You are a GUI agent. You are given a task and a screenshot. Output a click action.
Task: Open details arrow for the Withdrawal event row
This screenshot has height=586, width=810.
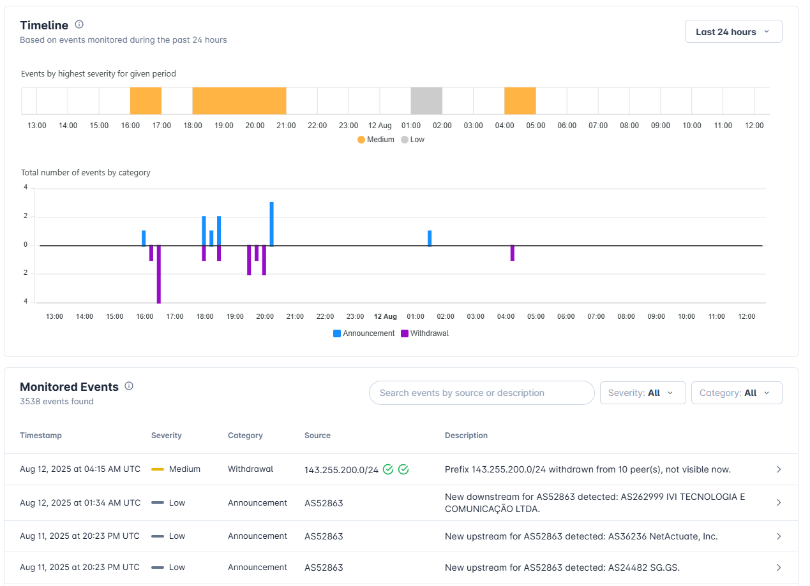[779, 469]
